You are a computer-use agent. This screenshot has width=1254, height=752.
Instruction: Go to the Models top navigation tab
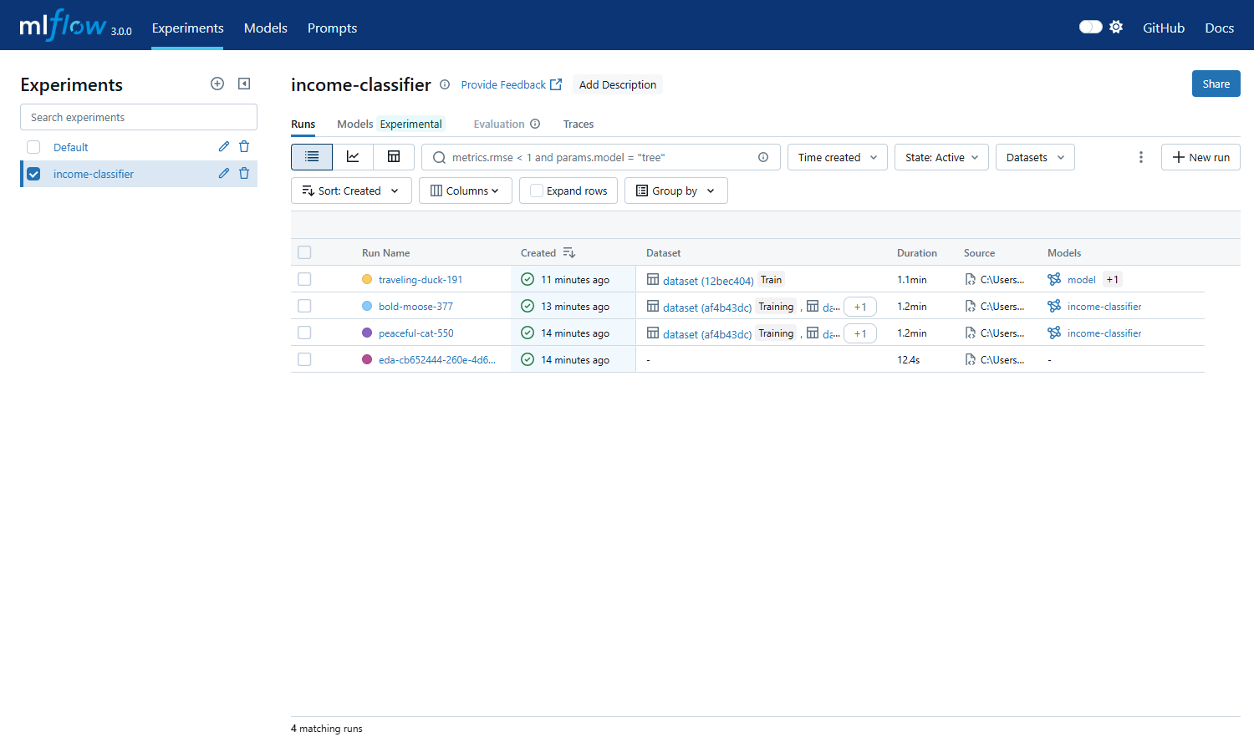tap(266, 28)
